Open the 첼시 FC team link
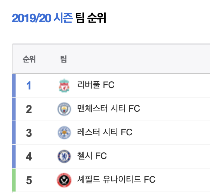Viewport: 210px width, 193px height. pyautogui.click(x=92, y=156)
